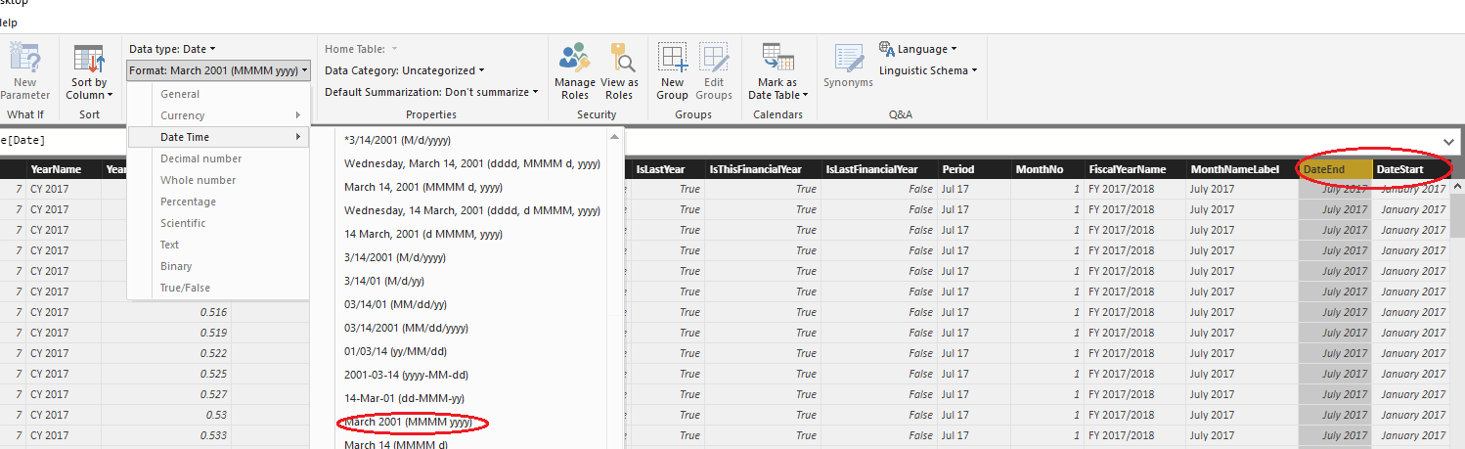Screen dimensions: 1465x449
Task: Open Default Summarization dropdown
Action: point(431,92)
